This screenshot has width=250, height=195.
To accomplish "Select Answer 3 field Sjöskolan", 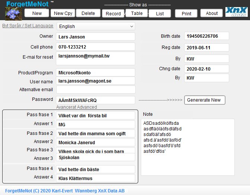I will point(95,157).
